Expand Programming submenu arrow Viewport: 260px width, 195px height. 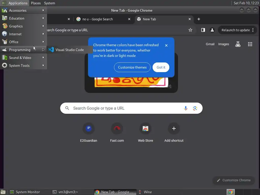point(43,50)
